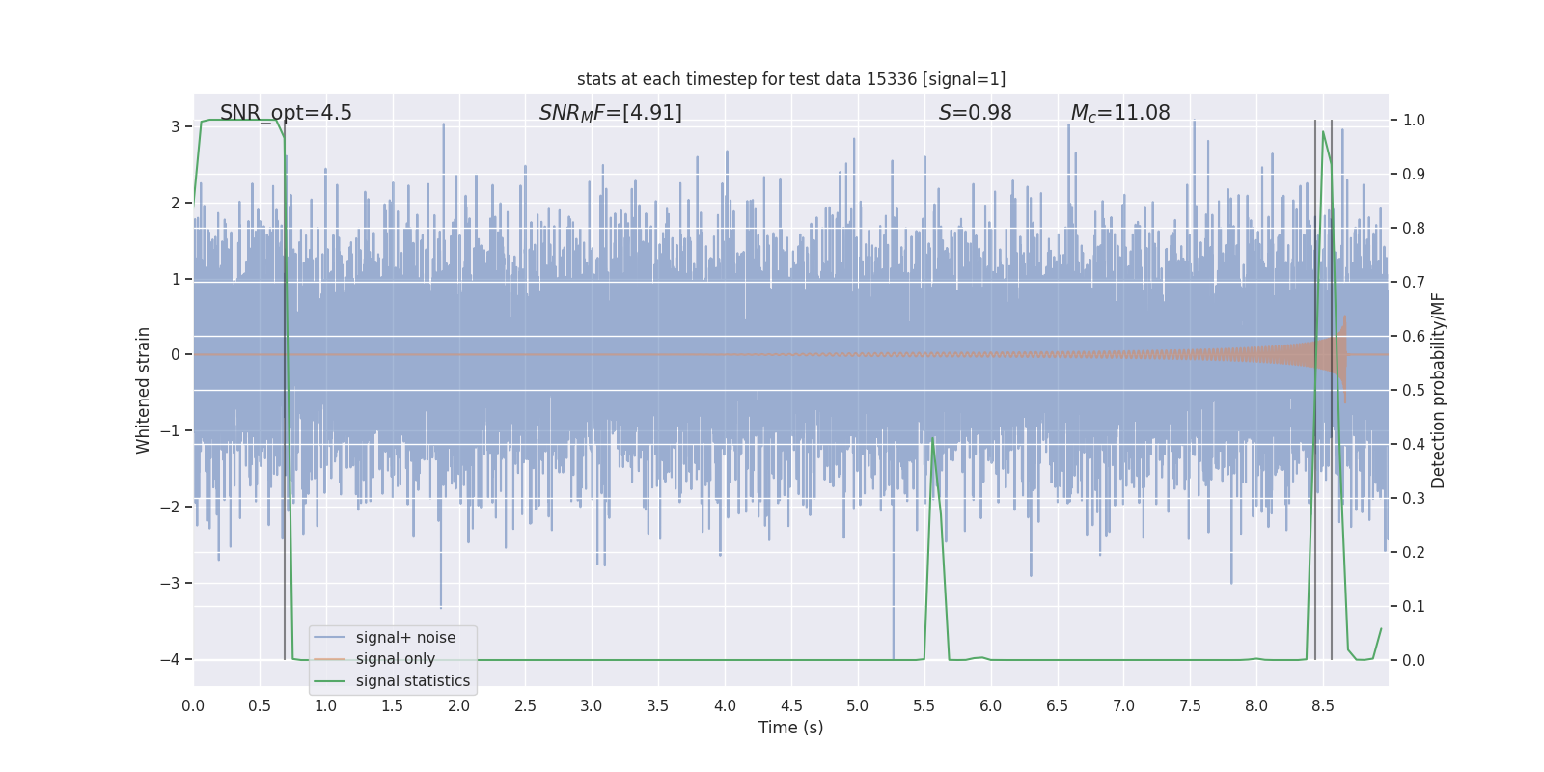This screenshot has width=1544, height=772.
Task: Click the right y-axis tick label 0.0
Action: coord(1414,660)
